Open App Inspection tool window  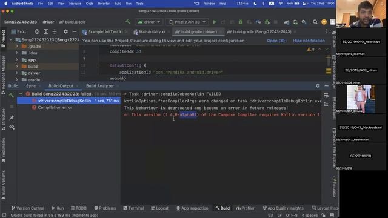point(192,208)
